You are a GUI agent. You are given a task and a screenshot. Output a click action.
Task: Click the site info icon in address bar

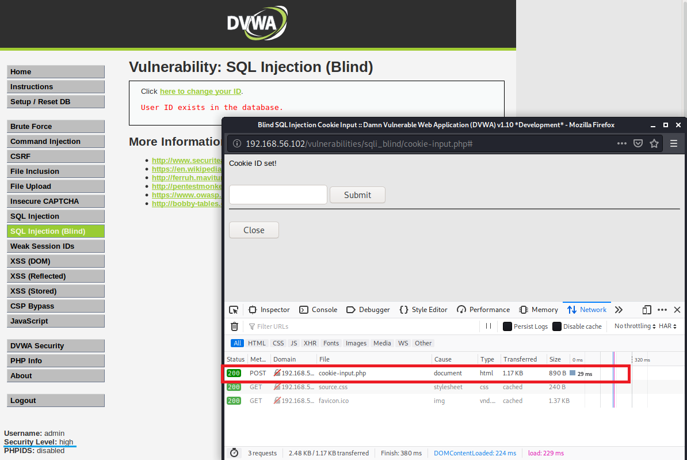pos(237,144)
